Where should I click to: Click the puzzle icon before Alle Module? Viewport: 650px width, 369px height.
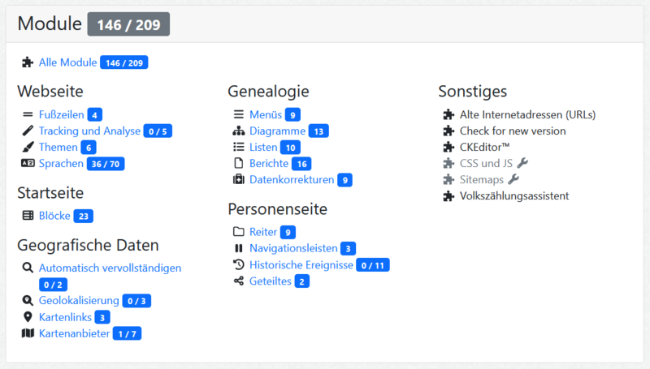pos(28,62)
